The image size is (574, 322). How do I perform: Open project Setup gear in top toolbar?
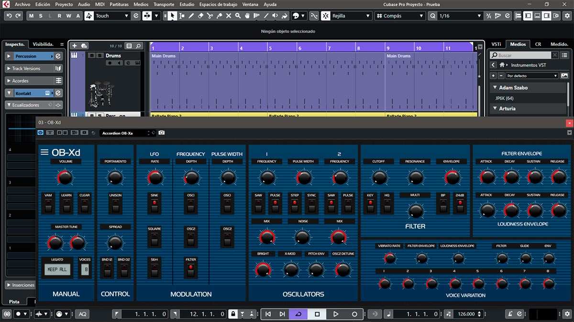click(568, 16)
